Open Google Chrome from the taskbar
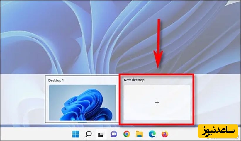241x141 pixels. (x=127, y=134)
